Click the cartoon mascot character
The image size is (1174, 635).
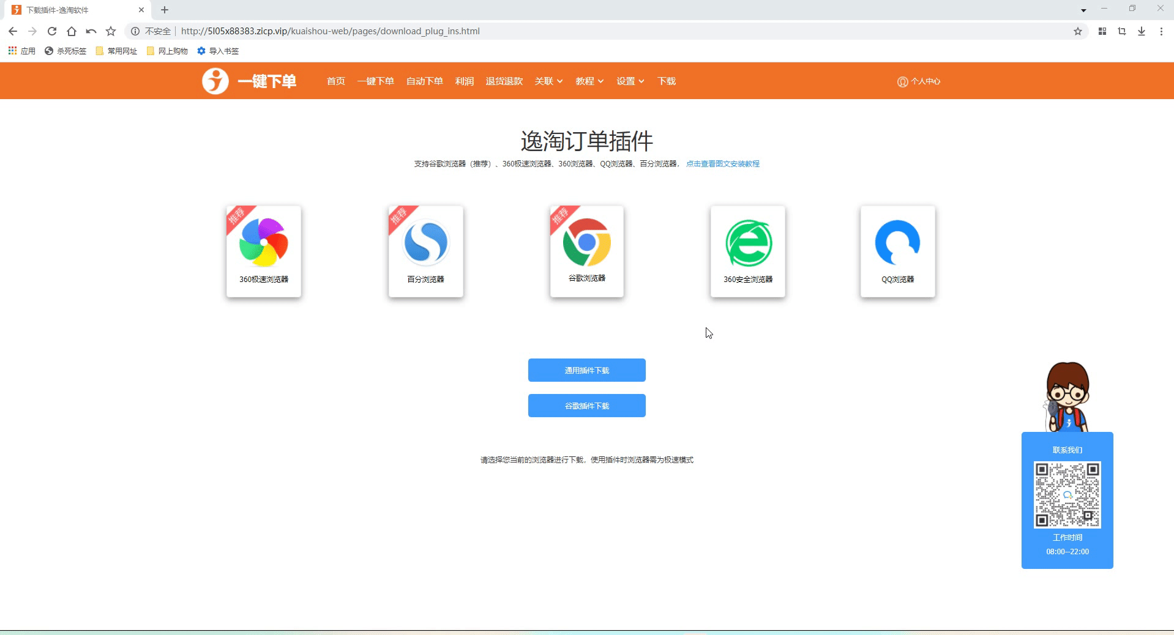(x=1067, y=397)
